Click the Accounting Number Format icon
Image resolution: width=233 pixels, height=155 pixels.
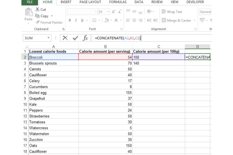point(202,20)
